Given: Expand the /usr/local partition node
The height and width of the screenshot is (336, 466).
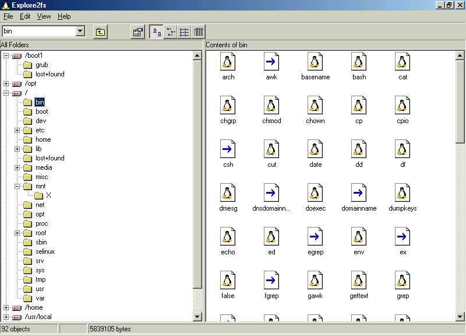Looking at the screenshot, I should click(6, 317).
